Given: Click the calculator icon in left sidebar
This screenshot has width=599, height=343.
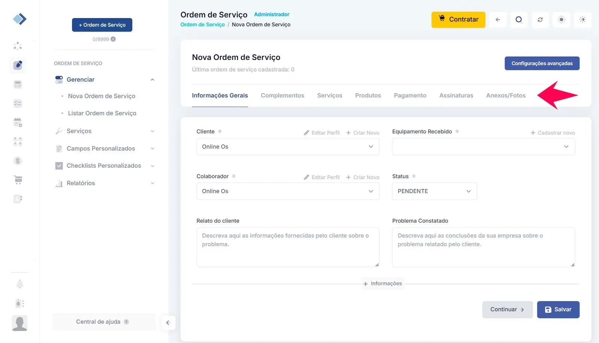Looking at the screenshot, I should click(18, 84).
